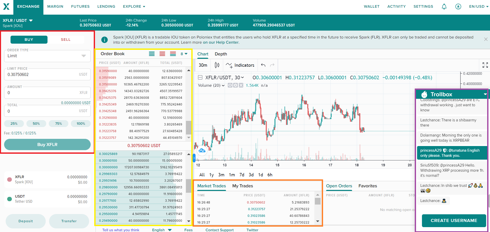Collapse the Trollbox panel arrow
The width and height of the screenshot is (490, 232).
(x=485, y=94)
